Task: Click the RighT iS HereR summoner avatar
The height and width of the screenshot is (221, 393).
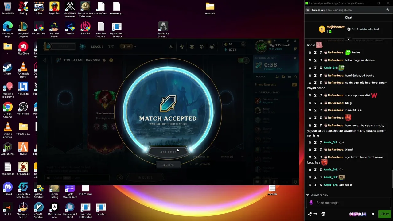Action: 262,46
